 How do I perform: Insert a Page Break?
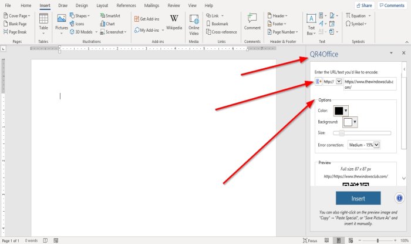click(x=15, y=32)
